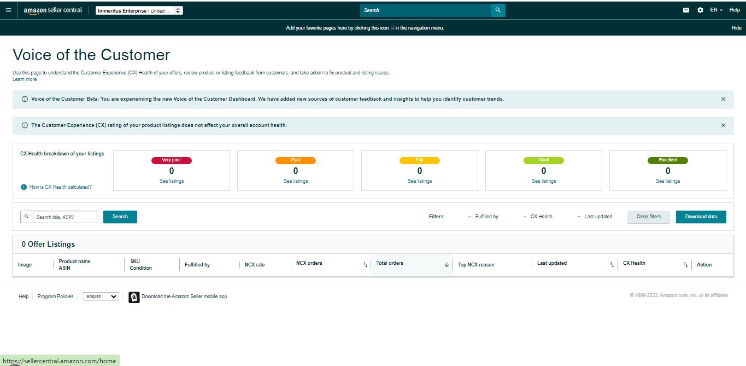Screen dimensions: 746x366
Task: Click the Fulfilled by column header
Action: pos(197,265)
